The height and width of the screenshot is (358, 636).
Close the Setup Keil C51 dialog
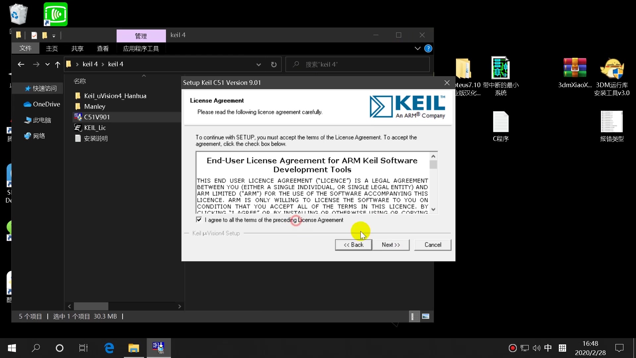coord(447,83)
